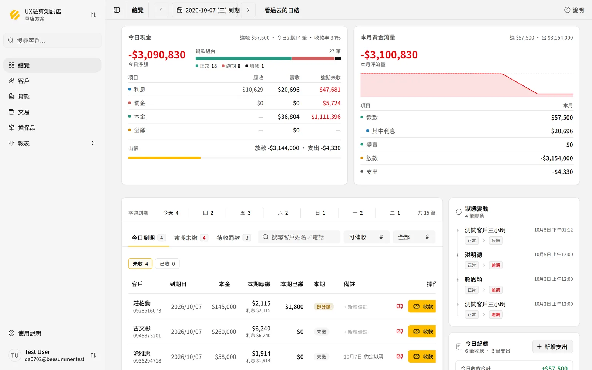Click customer name 莊柏勳
The height and width of the screenshot is (370, 592).
(x=142, y=303)
